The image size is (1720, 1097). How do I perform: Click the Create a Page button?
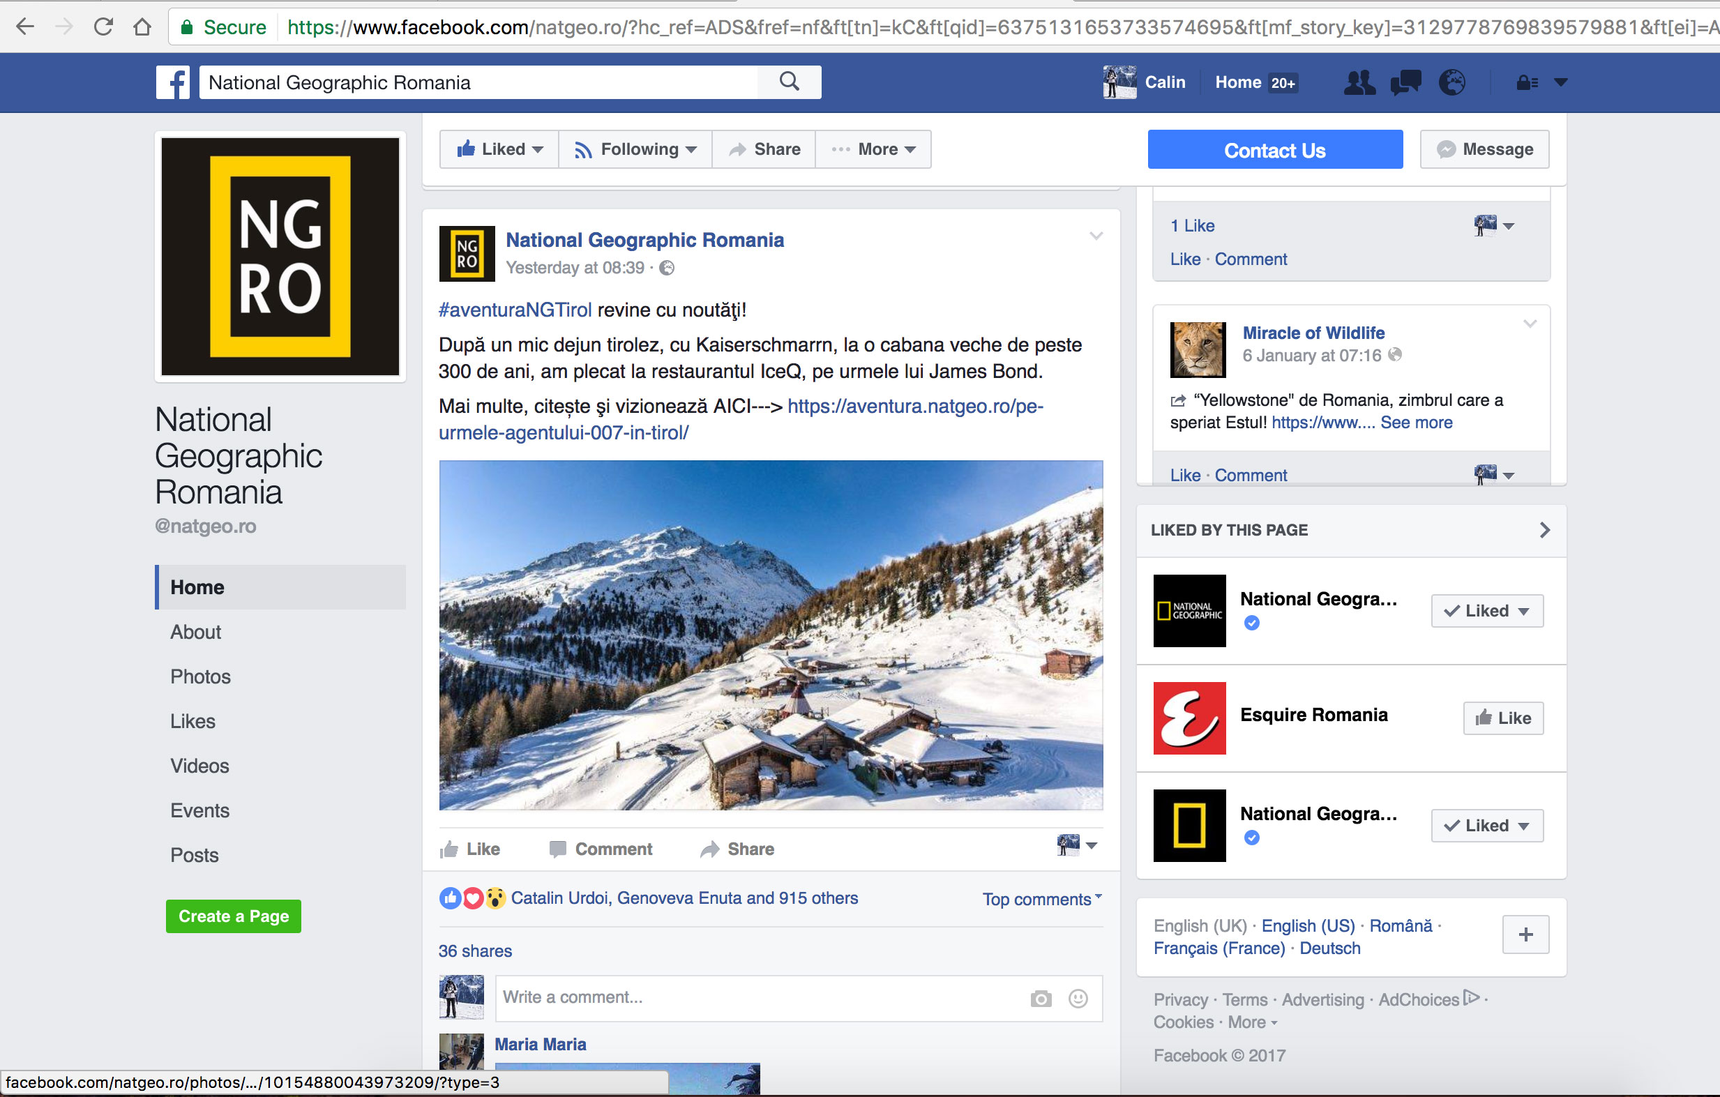tap(234, 916)
